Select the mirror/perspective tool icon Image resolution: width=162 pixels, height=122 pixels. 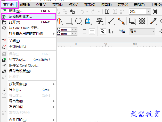pyautogui.click(x=60, y=21)
